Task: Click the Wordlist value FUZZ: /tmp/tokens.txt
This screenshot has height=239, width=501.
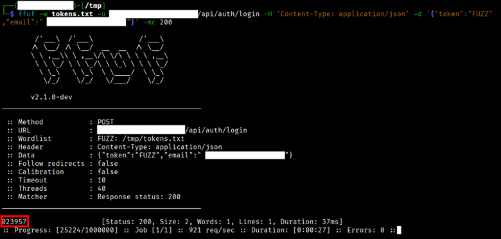Action: coord(141,139)
